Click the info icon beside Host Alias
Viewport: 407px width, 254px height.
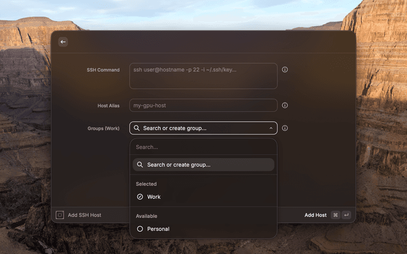285,105
